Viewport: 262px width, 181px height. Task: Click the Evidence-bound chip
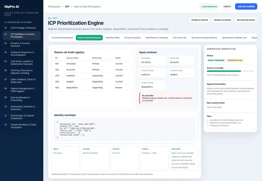200,20
